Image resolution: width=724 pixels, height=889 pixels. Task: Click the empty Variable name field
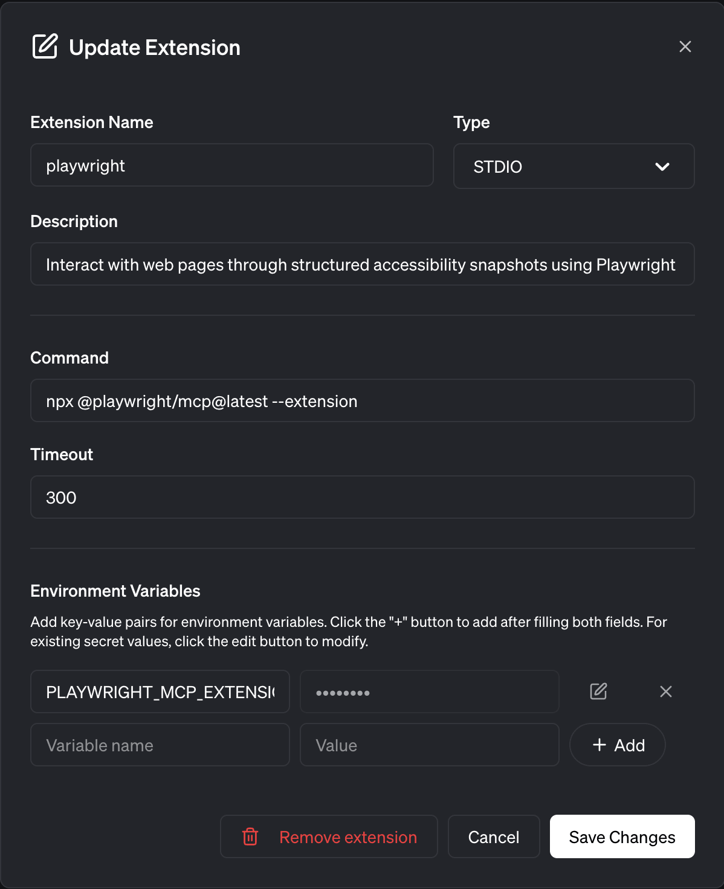(160, 745)
